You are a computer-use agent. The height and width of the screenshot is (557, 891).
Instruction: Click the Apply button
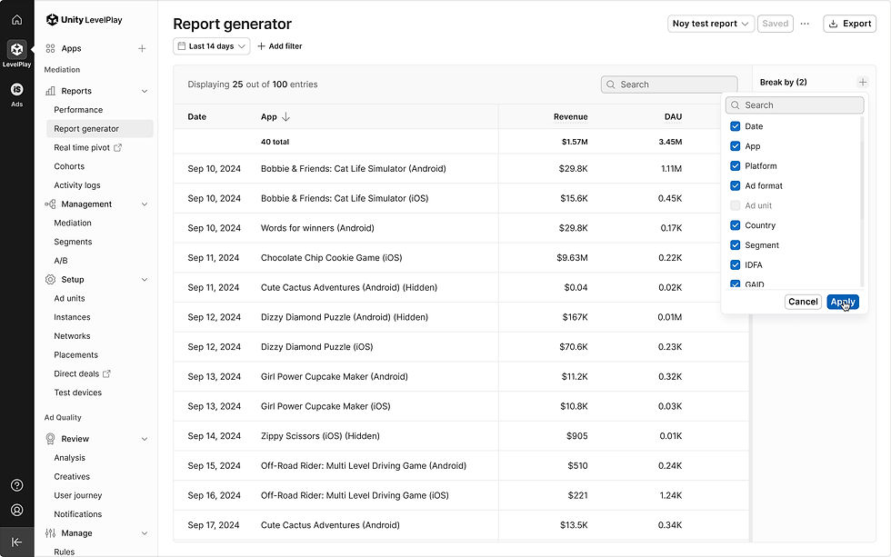coord(843,302)
